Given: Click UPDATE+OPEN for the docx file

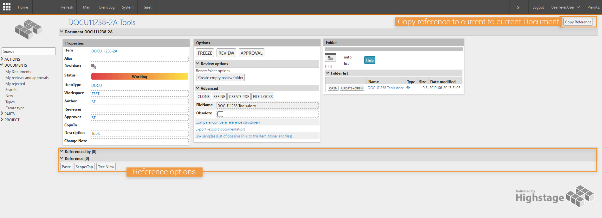Looking at the screenshot, I should coord(352,88).
